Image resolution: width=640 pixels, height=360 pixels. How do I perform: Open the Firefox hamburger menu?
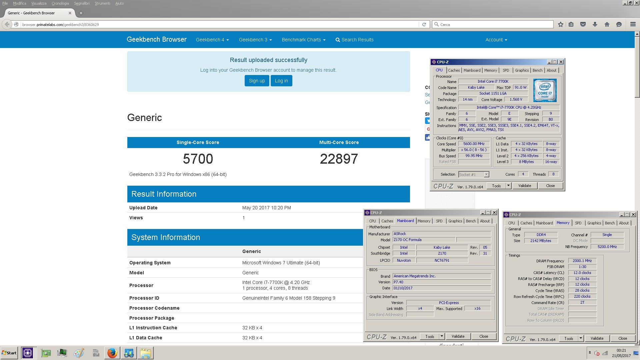click(633, 24)
